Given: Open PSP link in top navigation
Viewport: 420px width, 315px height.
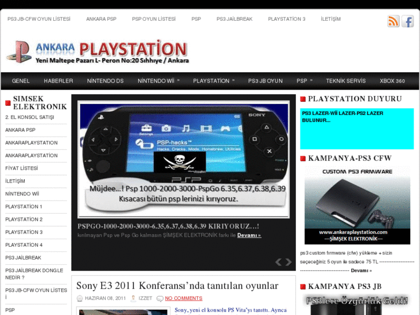Looking at the screenshot, I should (x=196, y=19).
